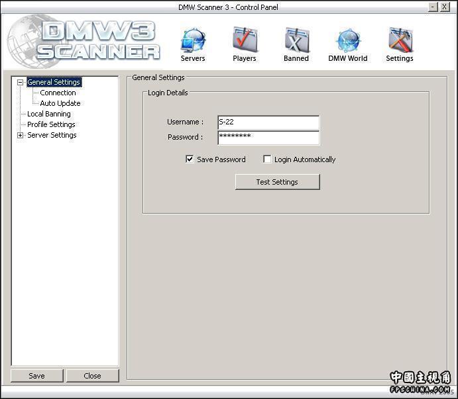Minimize the Control Panel window
This screenshot has width=458, height=399.
[x=433, y=7]
